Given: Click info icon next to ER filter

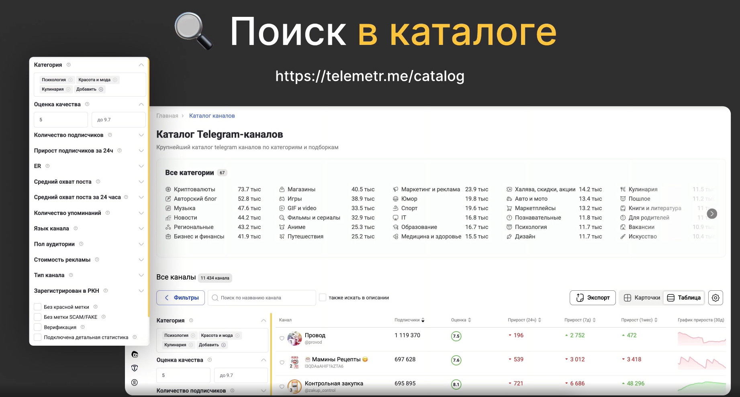Looking at the screenshot, I should pyautogui.click(x=47, y=166).
